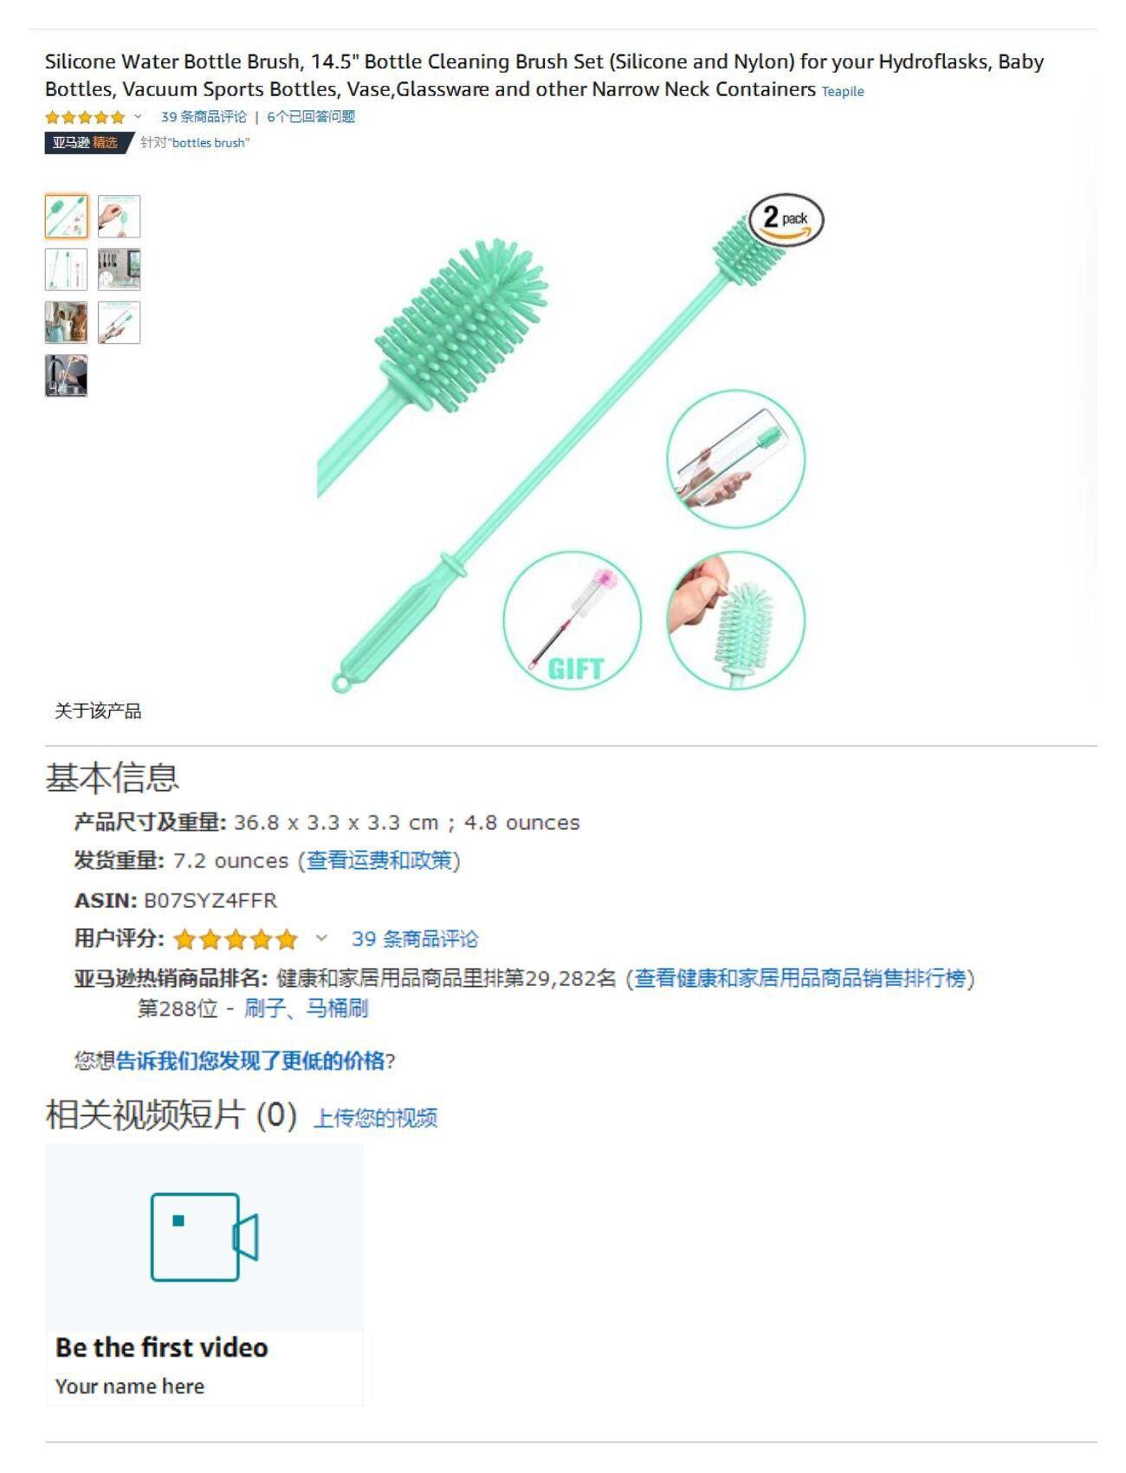Image resolution: width=1126 pixels, height=1473 pixels.
Task: Open the sixth thumbnail with brush detail
Action: [119, 322]
